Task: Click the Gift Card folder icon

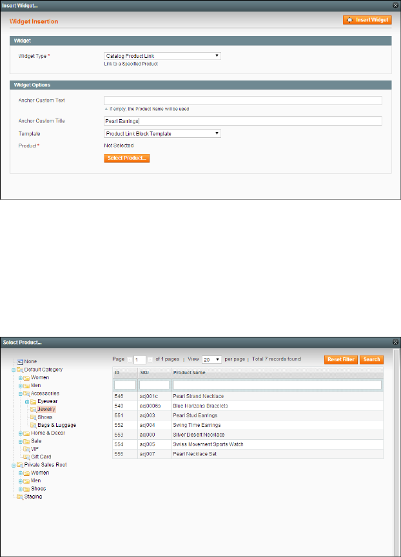Action: click(x=26, y=457)
